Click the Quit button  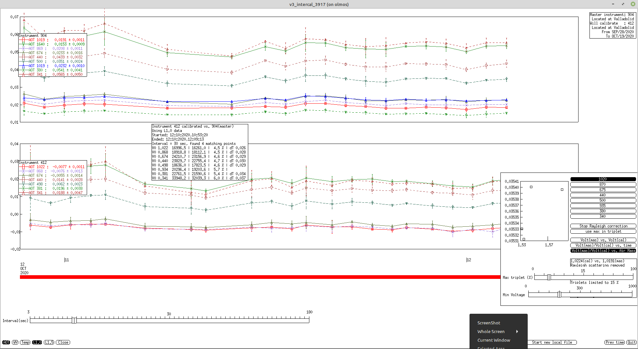click(631, 342)
